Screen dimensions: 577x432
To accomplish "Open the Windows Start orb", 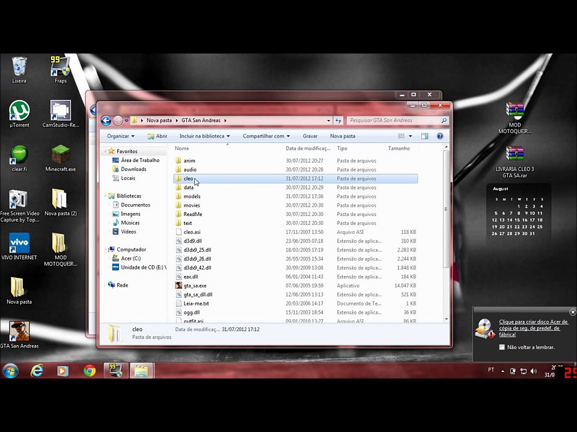I will (11, 371).
